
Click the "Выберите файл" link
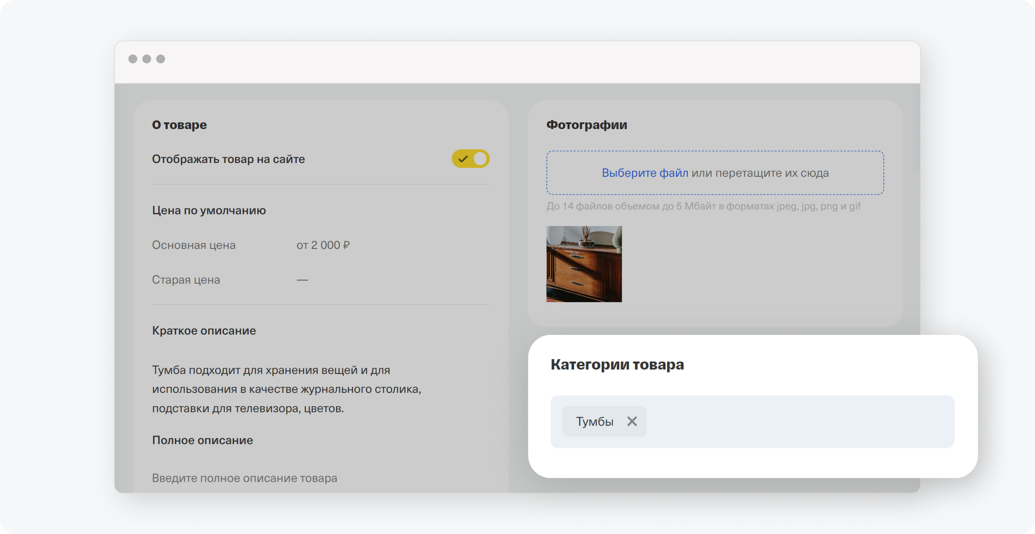pos(644,173)
